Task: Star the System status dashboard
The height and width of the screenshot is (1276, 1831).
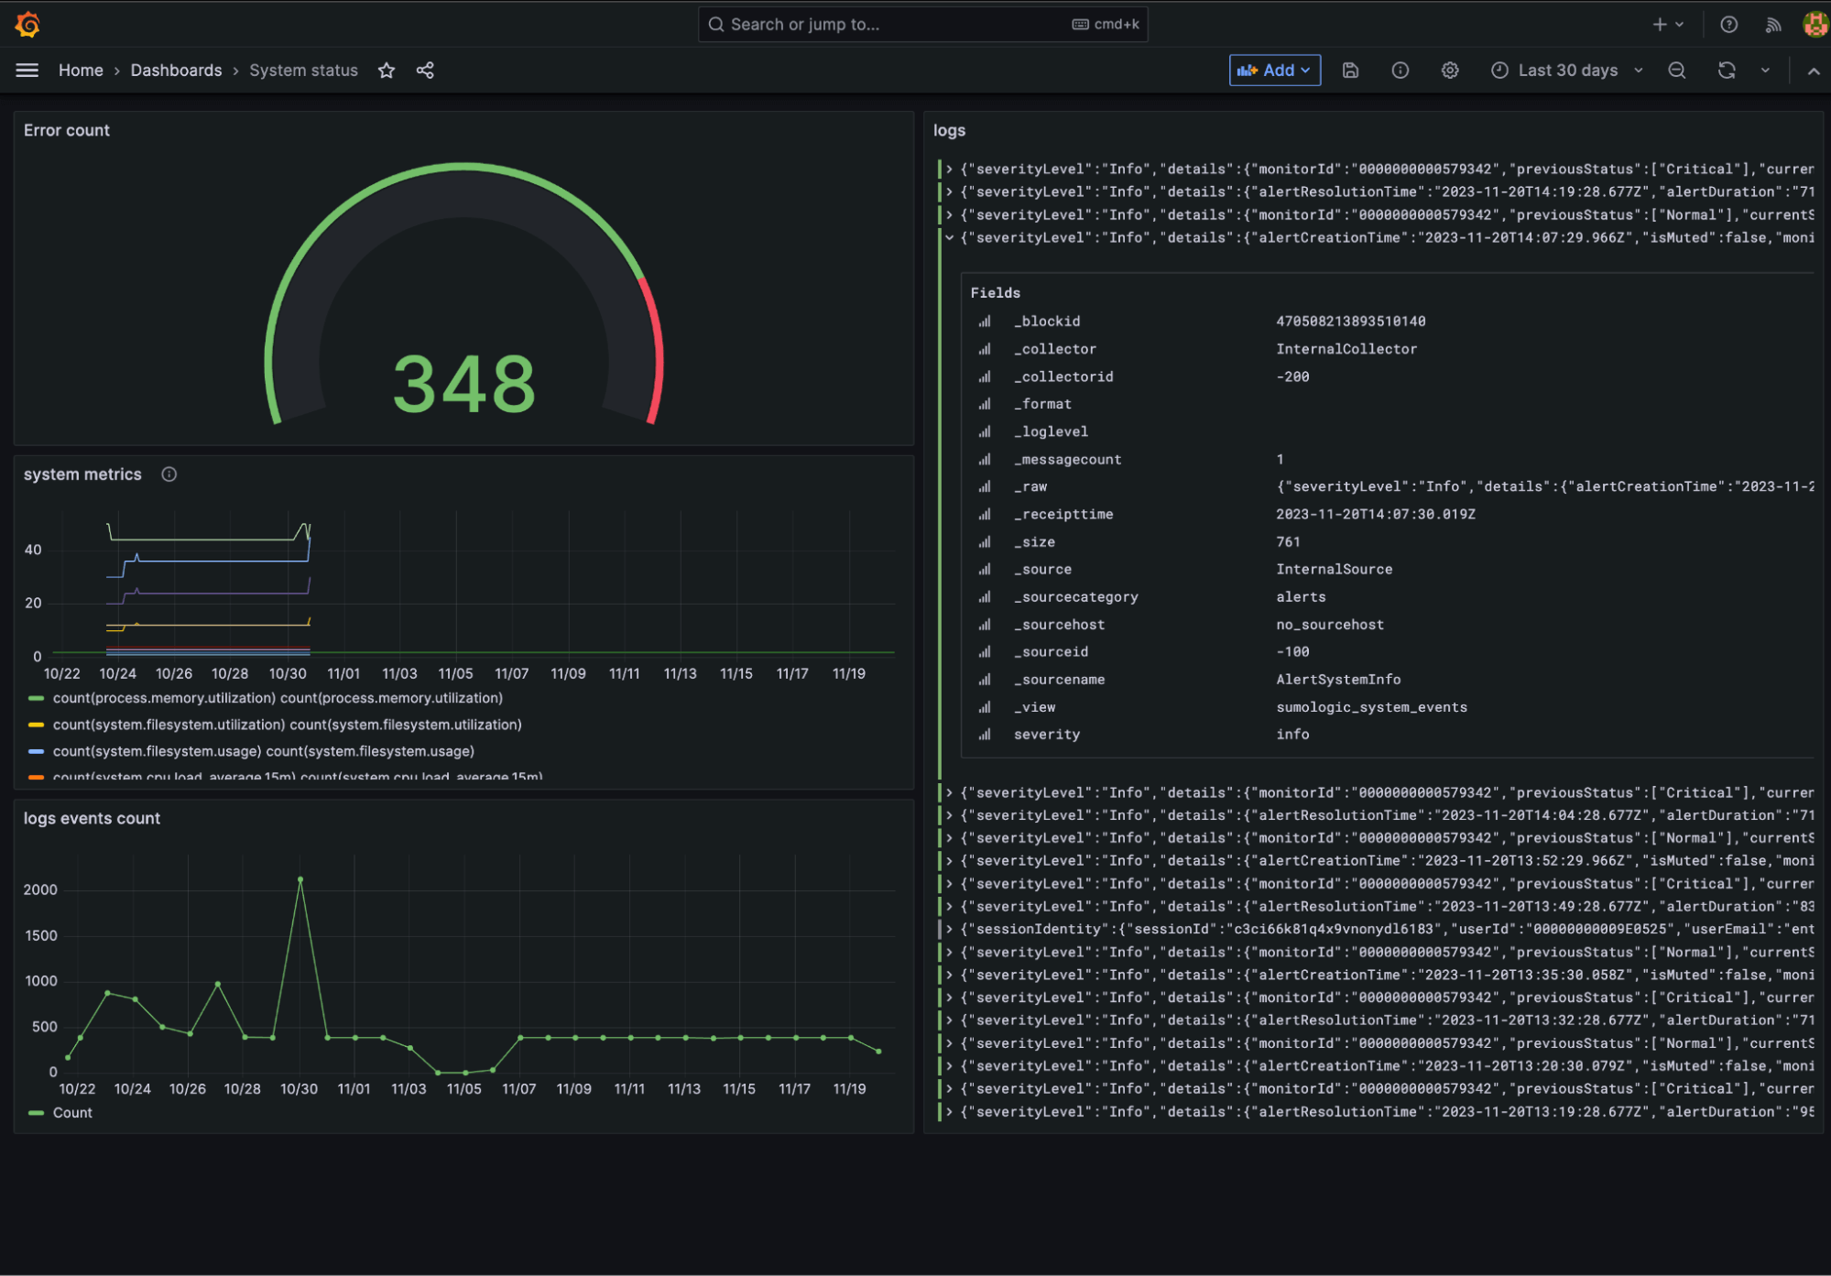Action: pyautogui.click(x=387, y=70)
